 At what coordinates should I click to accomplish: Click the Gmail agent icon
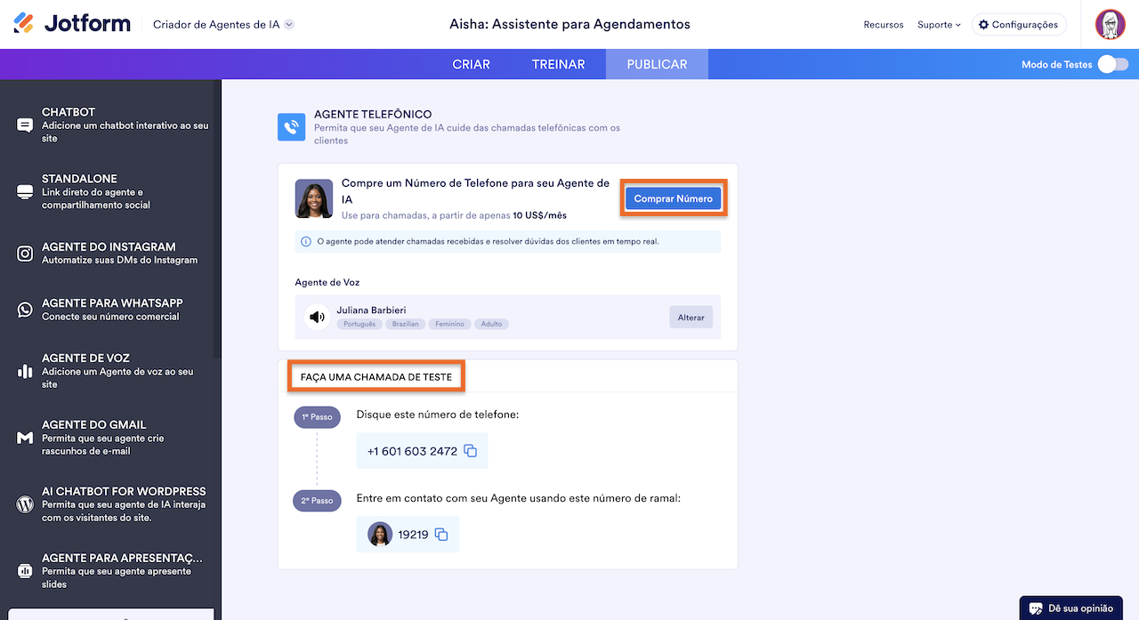click(x=25, y=438)
